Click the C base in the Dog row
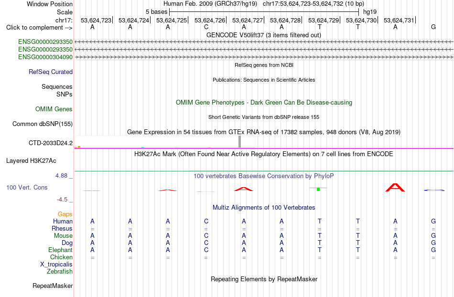Viewport: 454px width, 297px height. click(x=206, y=243)
